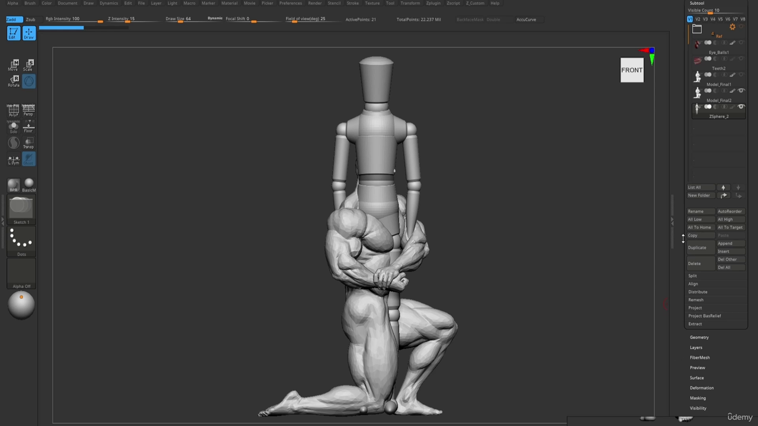758x426 pixels.
Task: Toggle visibility eye of ZSphere_2 subtool
Action: pos(741,106)
